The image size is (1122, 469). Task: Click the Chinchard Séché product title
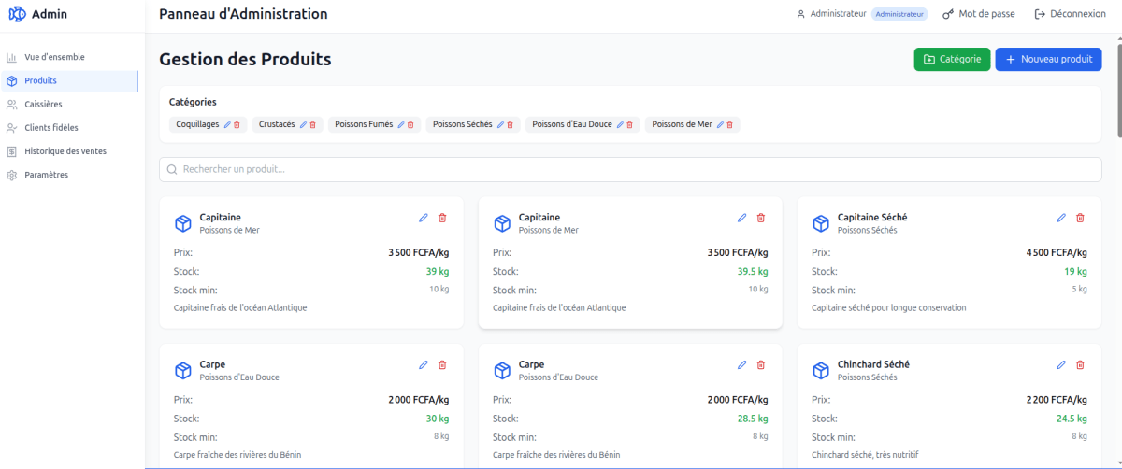[x=873, y=364]
